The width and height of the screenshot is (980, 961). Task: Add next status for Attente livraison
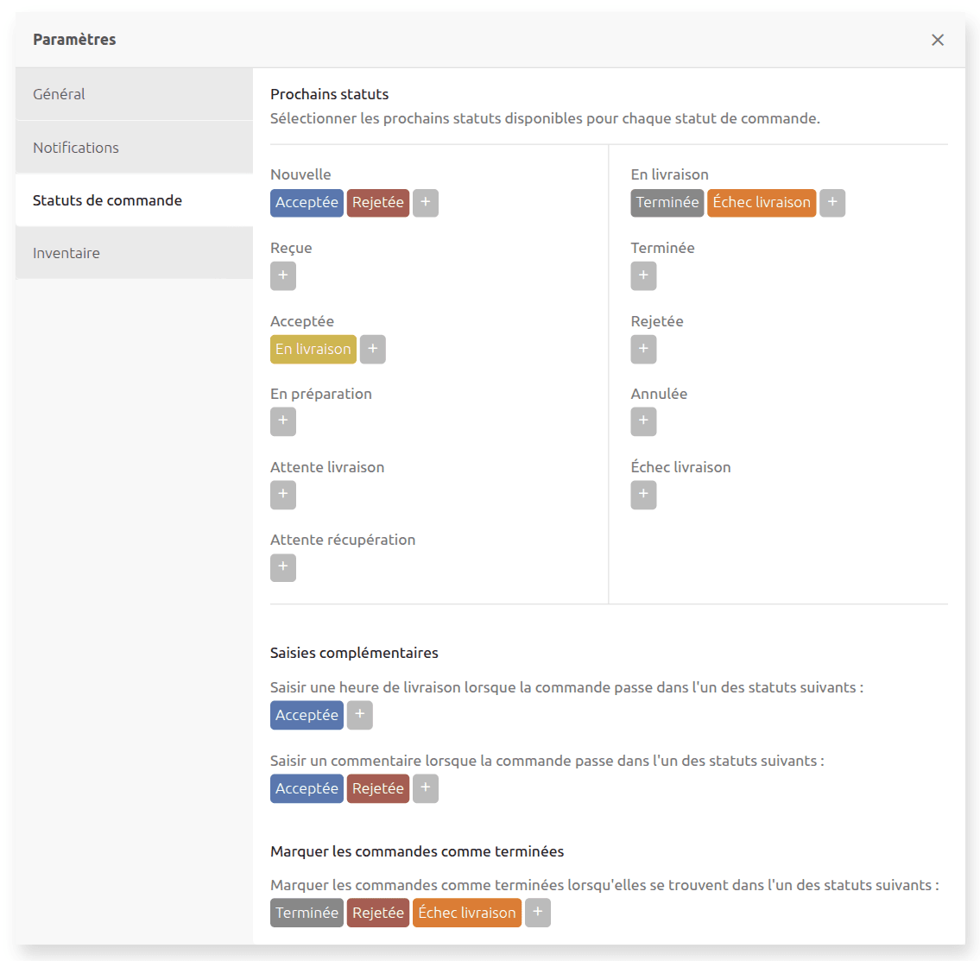(283, 495)
